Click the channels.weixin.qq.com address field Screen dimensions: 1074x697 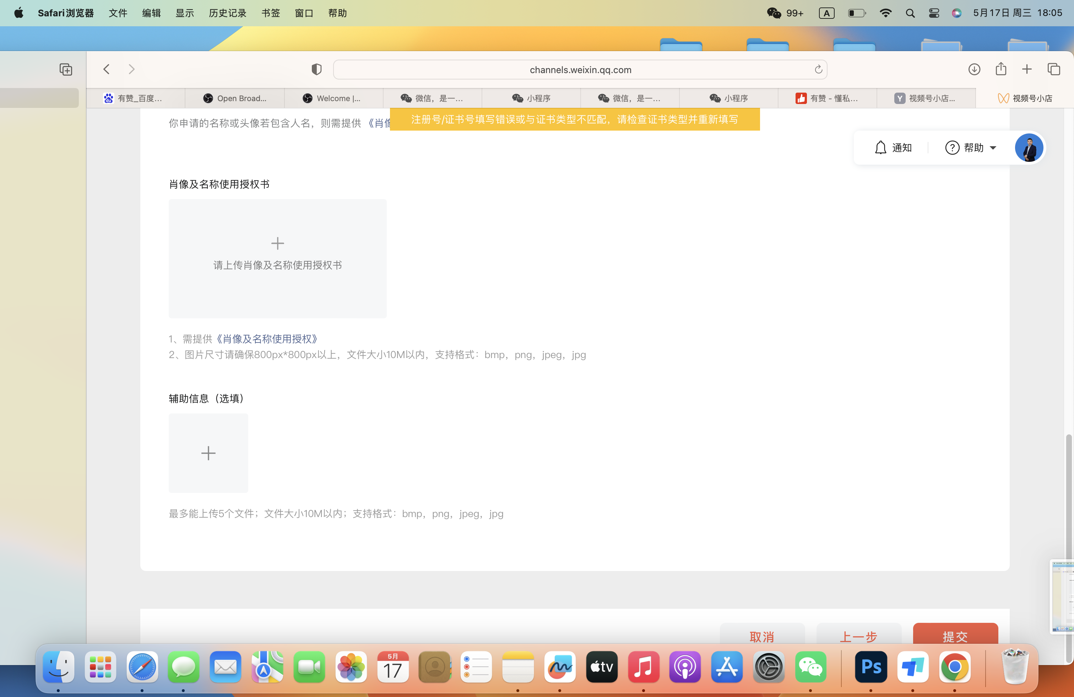580,70
